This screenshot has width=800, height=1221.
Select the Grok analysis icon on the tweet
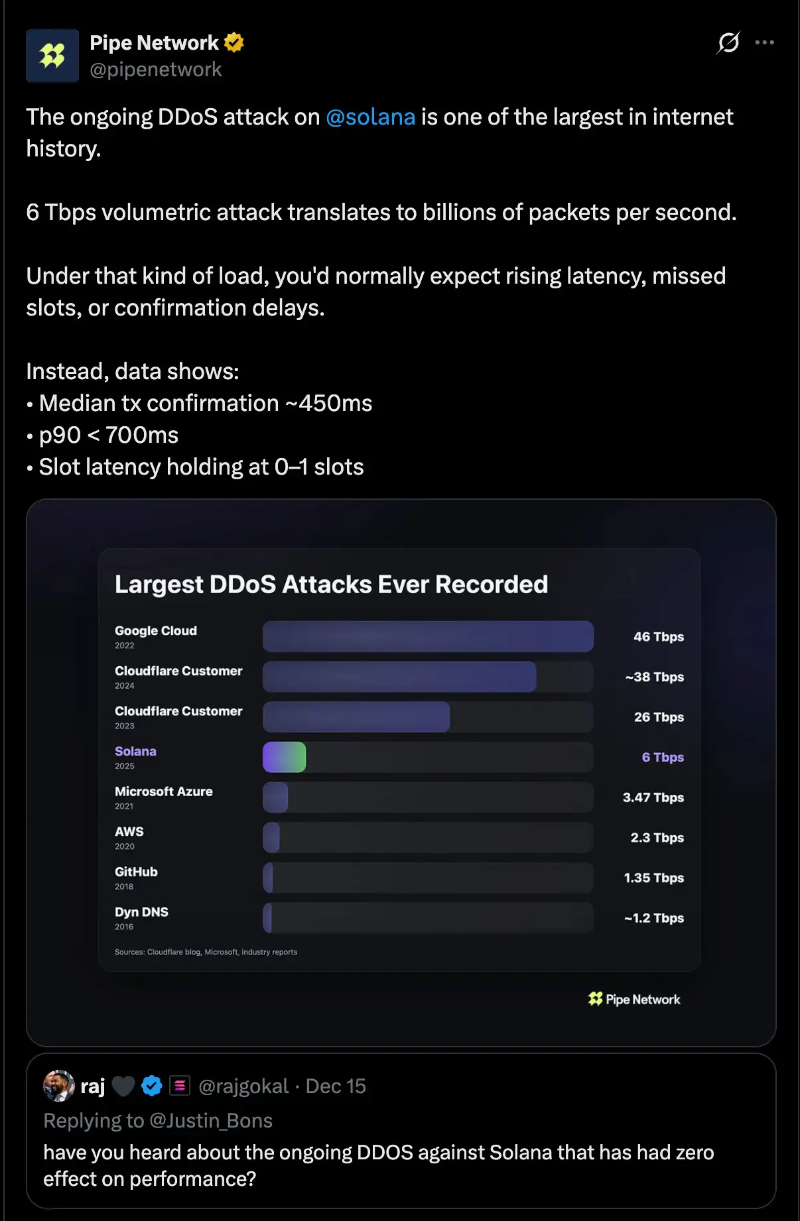(x=728, y=42)
